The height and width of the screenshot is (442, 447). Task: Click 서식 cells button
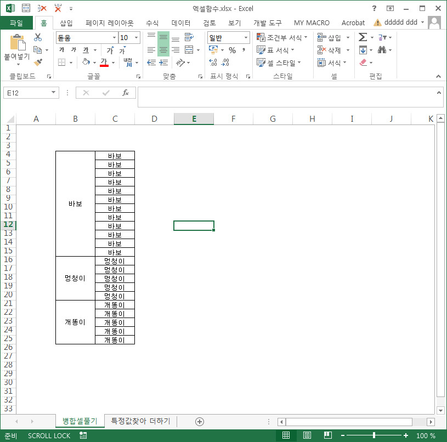click(x=332, y=63)
